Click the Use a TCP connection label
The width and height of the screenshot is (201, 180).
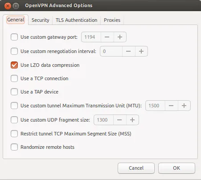(45, 78)
